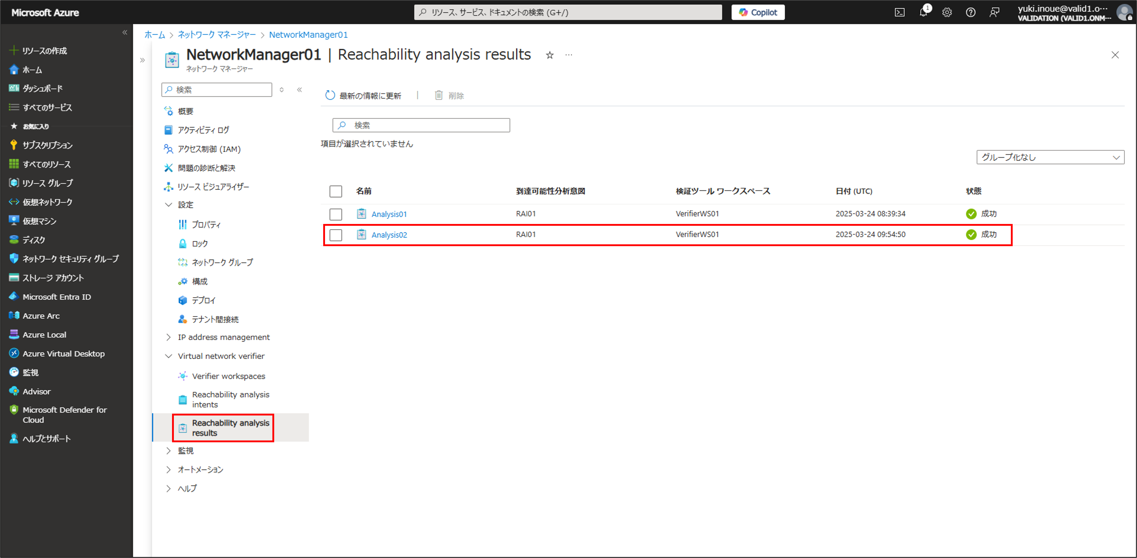Click the ネットワーク マネージャー breadcrumb link
The width and height of the screenshot is (1137, 558).
[x=217, y=35]
